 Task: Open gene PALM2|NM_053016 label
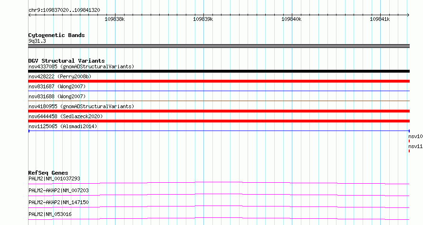(50, 214)
